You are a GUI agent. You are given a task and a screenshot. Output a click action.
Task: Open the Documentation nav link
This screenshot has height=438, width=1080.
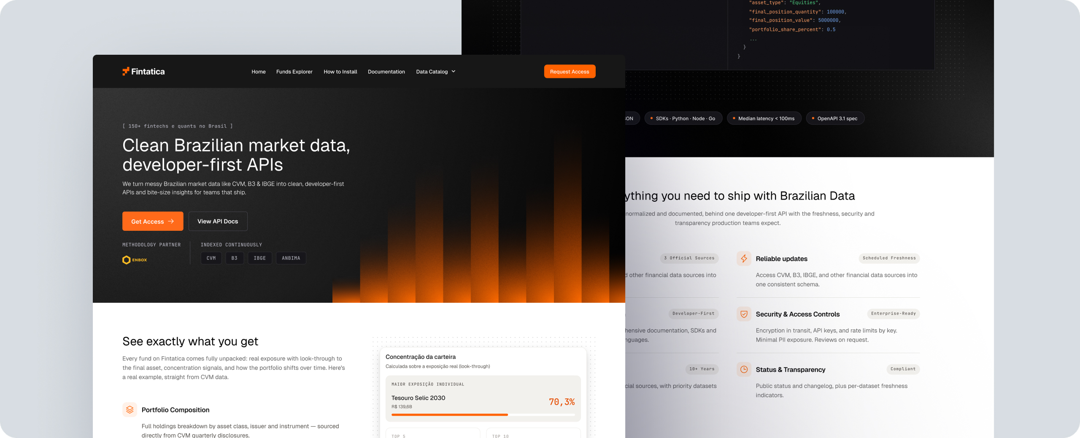click(386, 72)
